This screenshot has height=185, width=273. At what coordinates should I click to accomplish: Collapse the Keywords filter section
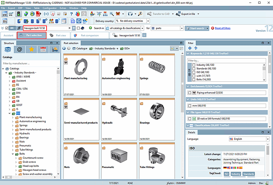point(188,53)
